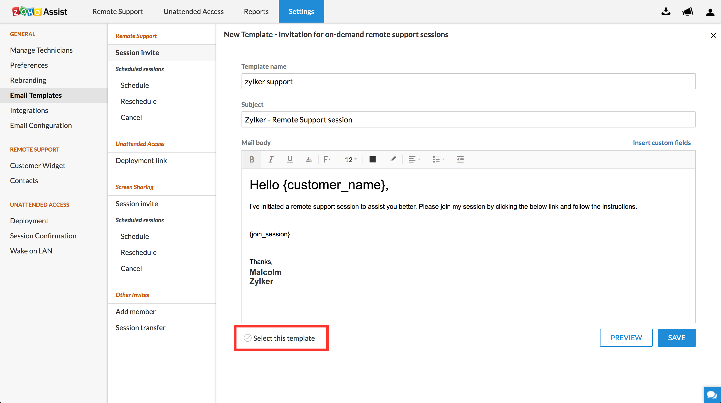Open the text color swatch picker

pos(373,159)
